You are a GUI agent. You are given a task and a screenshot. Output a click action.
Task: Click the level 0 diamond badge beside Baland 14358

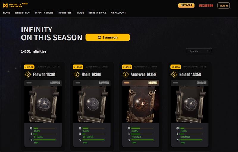[174, 75]
